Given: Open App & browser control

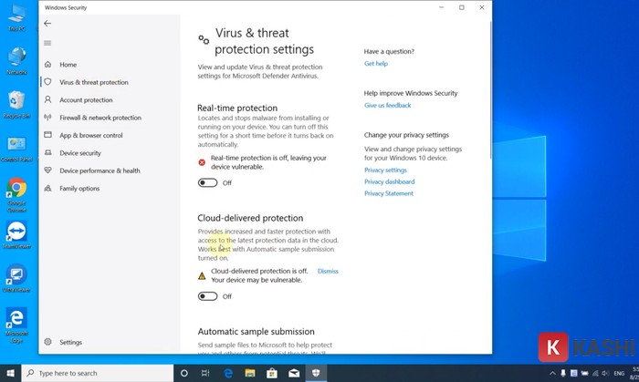Looking at the screenshot, I should click(x=91, y=135).
